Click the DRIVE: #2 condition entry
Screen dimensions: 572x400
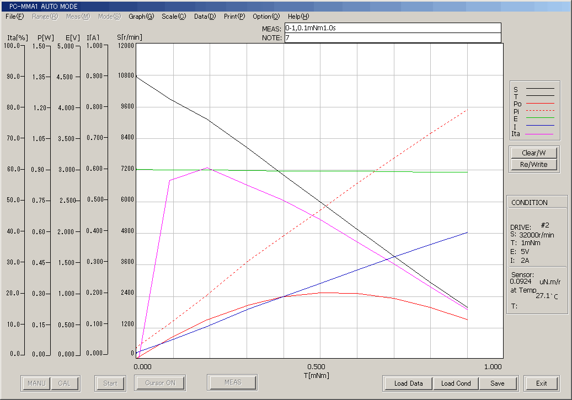click(530, 226)
